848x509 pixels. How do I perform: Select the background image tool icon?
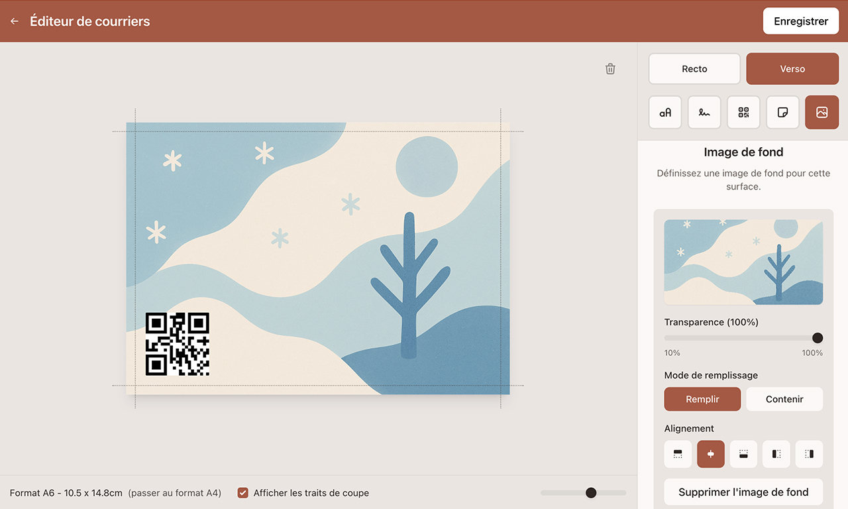pos(821,113)
